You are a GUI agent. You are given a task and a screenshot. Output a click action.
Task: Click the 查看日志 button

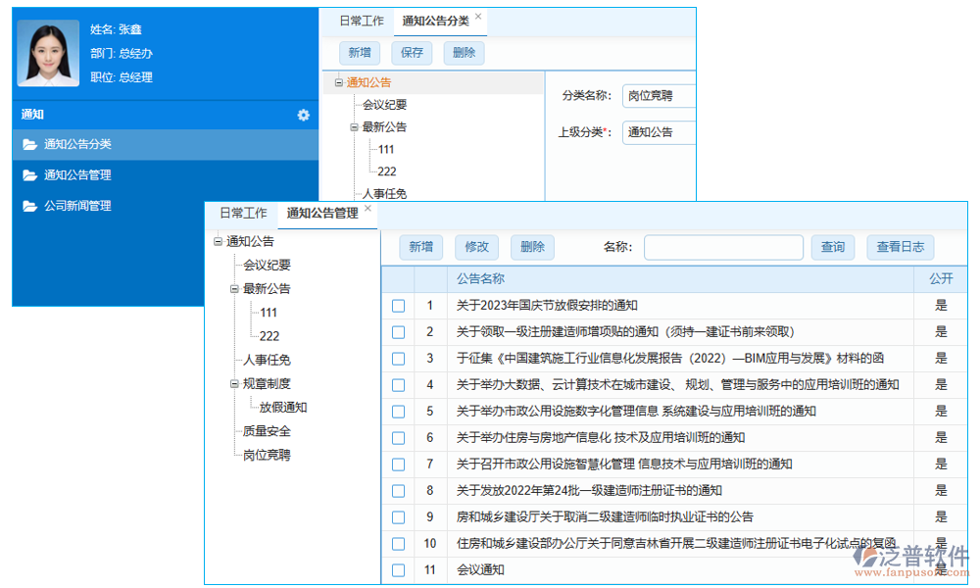click(x=901, y=247)
